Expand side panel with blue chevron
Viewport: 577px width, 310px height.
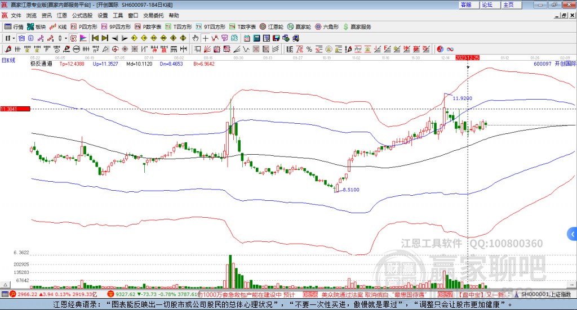pyautogui.click(x=572, y=233)
